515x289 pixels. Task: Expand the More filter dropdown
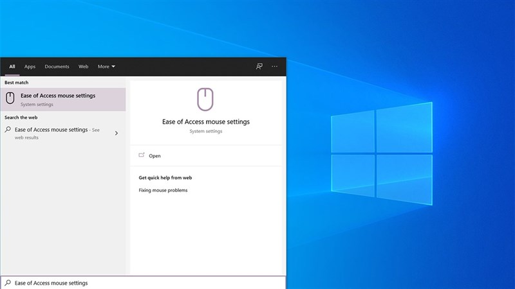[106, 67]
